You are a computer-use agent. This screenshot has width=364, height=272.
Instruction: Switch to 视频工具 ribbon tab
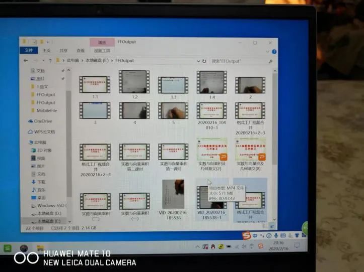click(102, 51)
